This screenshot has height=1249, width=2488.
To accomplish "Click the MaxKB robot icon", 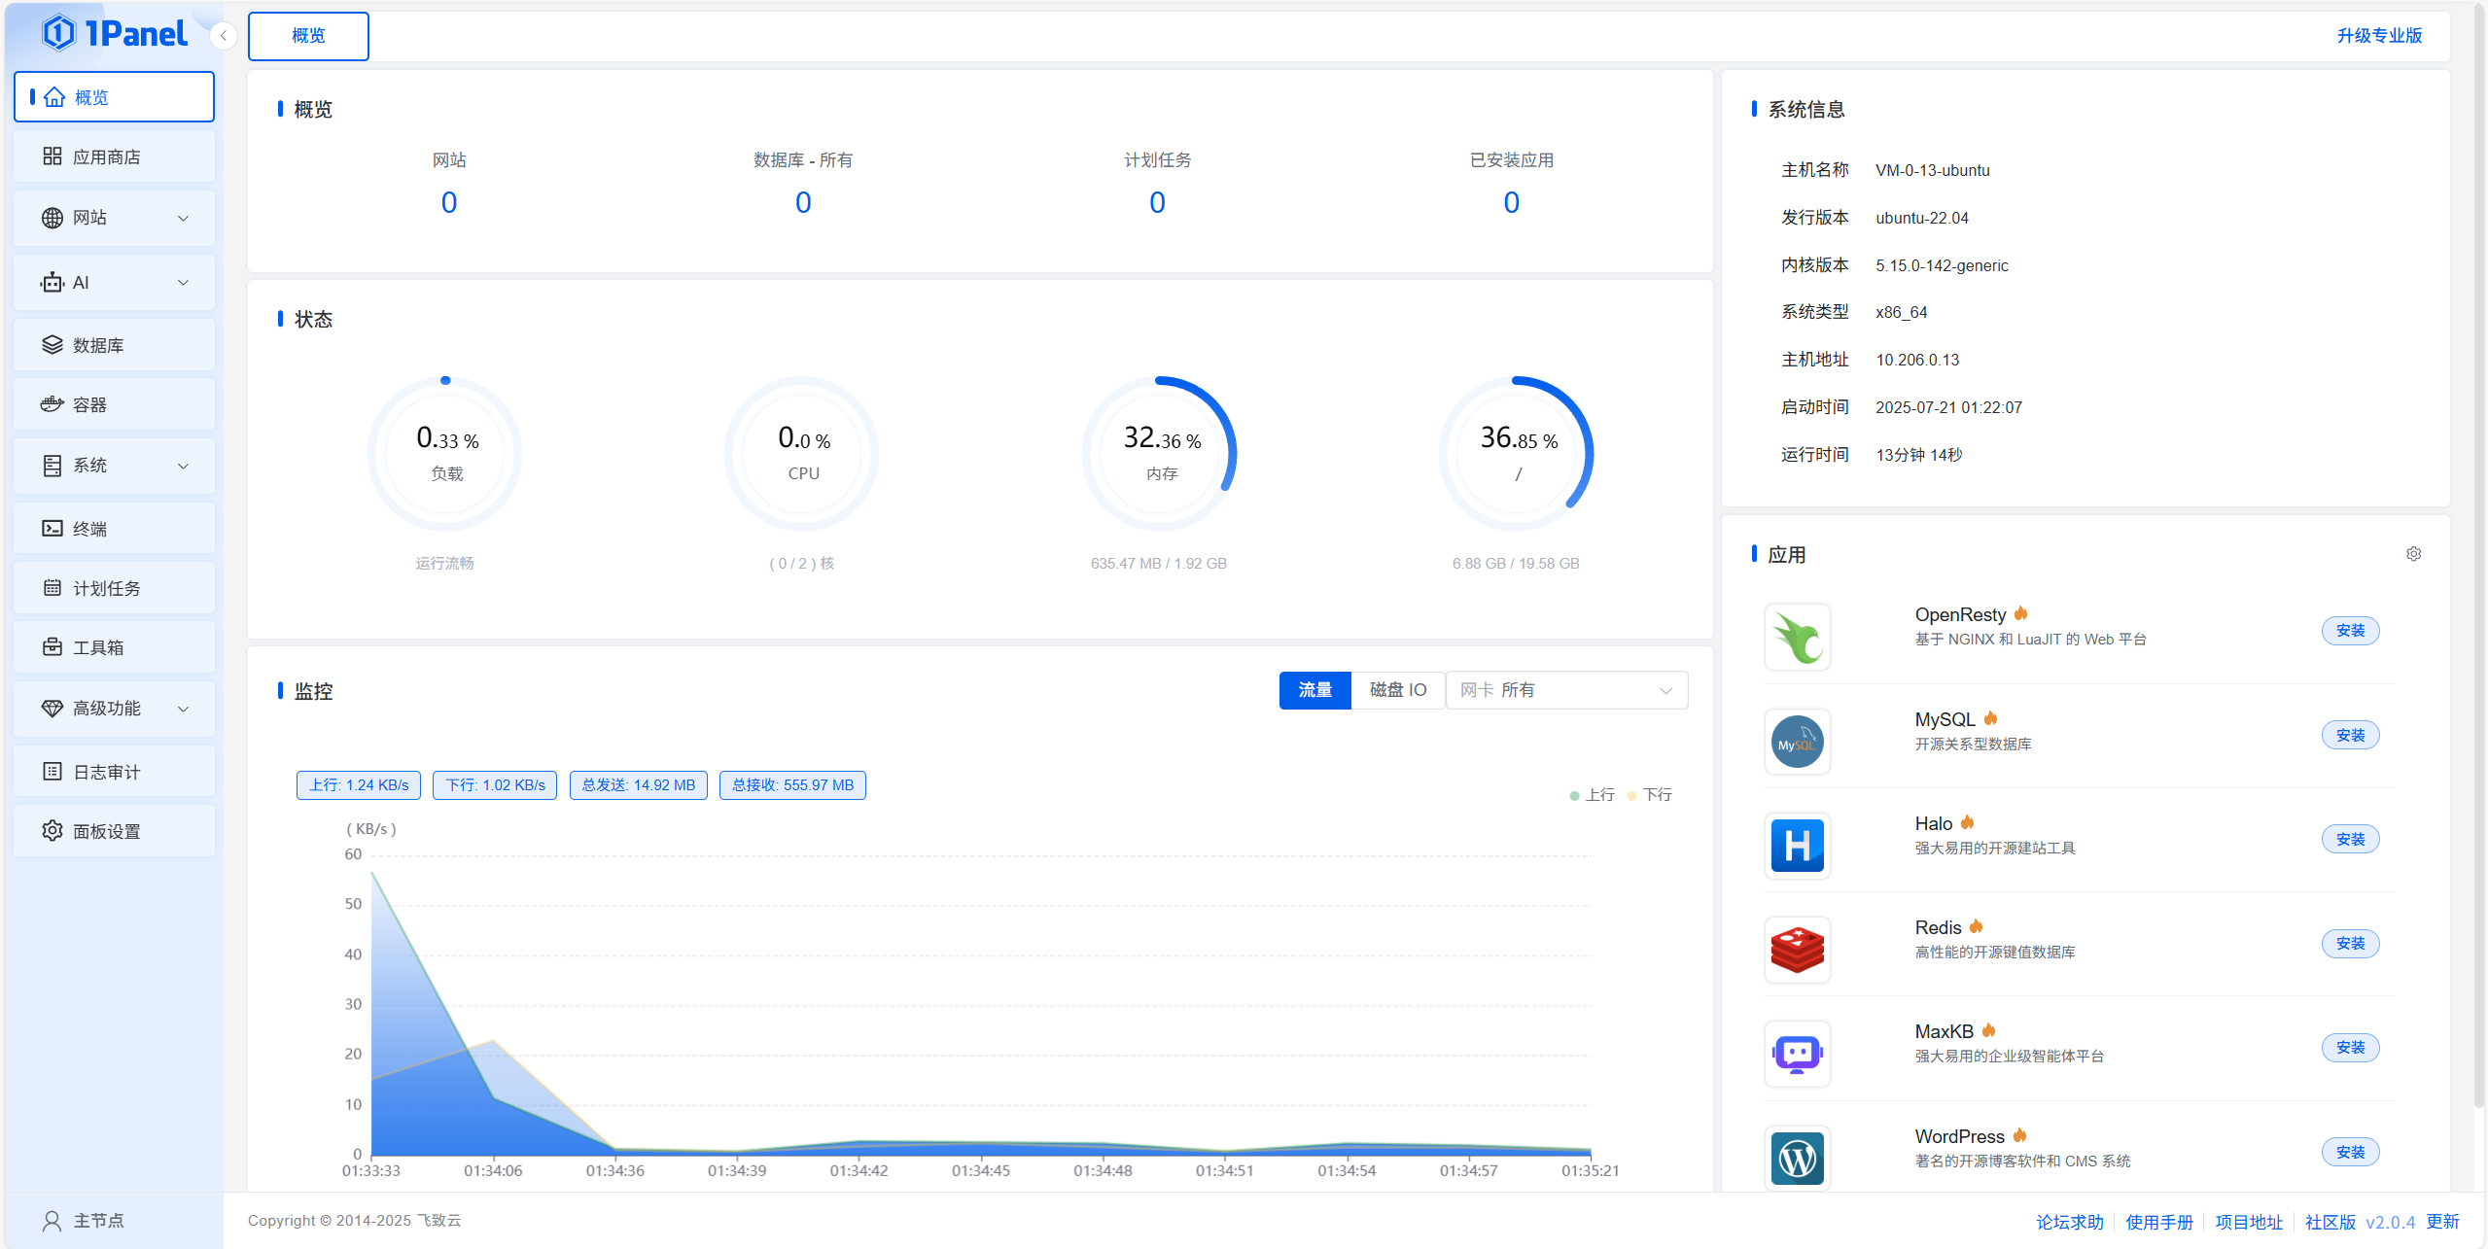I will coord(1797,1054).
